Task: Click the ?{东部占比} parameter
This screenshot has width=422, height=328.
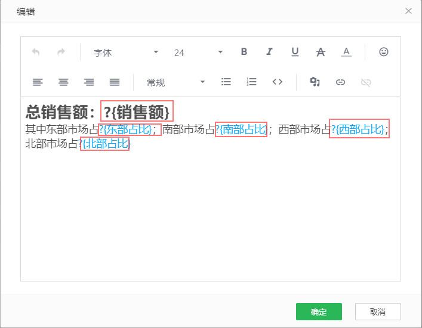Action: [x=125, y=129]
